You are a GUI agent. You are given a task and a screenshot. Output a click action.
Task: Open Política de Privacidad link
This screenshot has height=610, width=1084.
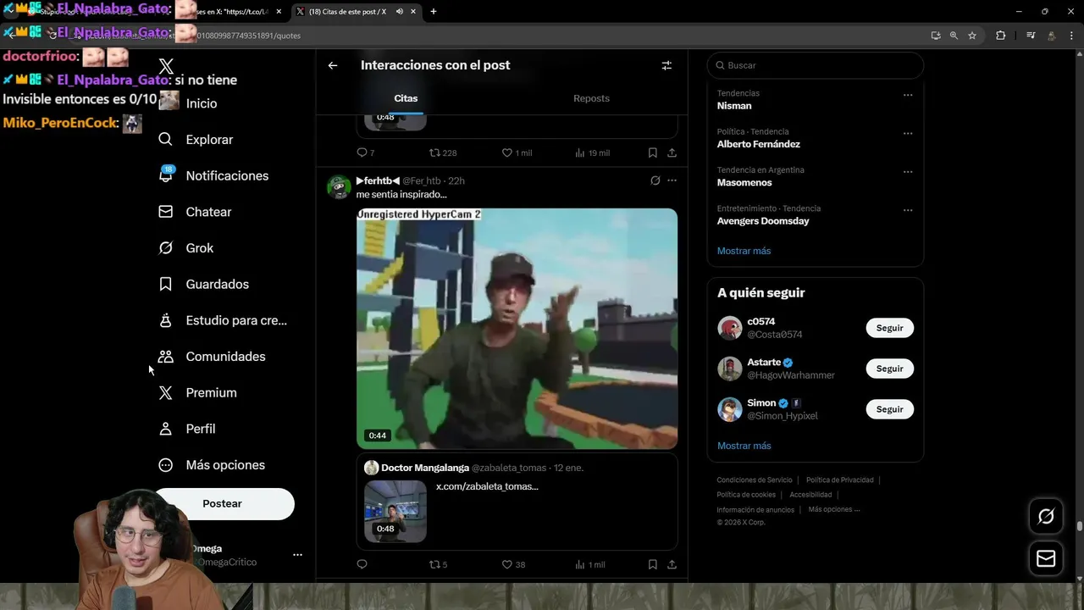(839, 480)
